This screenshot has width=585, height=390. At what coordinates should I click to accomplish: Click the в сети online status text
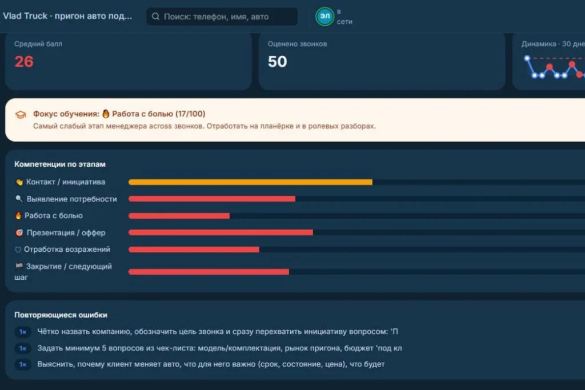coord(344,17)
